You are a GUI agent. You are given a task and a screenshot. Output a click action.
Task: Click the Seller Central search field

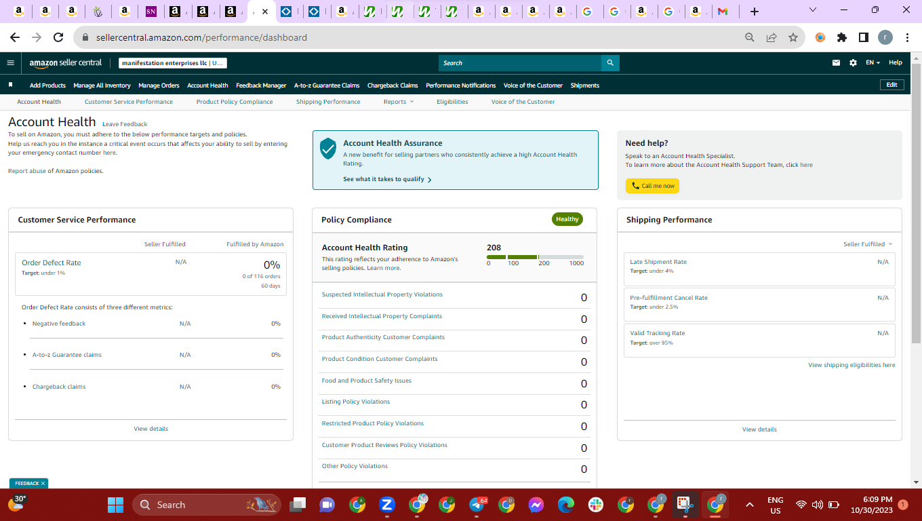(x=520, y=63)
